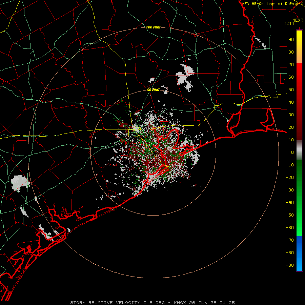Image resolution: width=305 pixels, height=305 pixels.
Task: Click the positive 80 velocity scale label
Action: pyautogui.click(x=291, y=52)
